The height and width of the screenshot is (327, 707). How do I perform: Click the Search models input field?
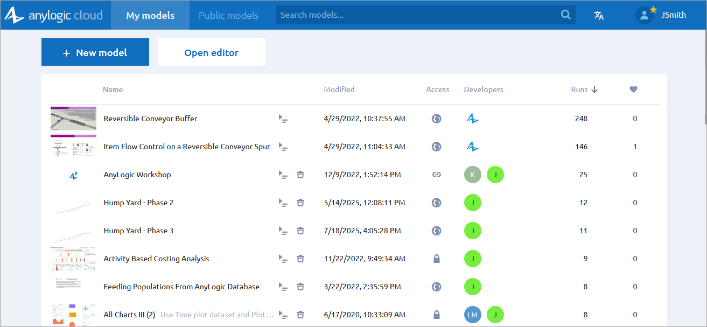(x=417, y=15)
